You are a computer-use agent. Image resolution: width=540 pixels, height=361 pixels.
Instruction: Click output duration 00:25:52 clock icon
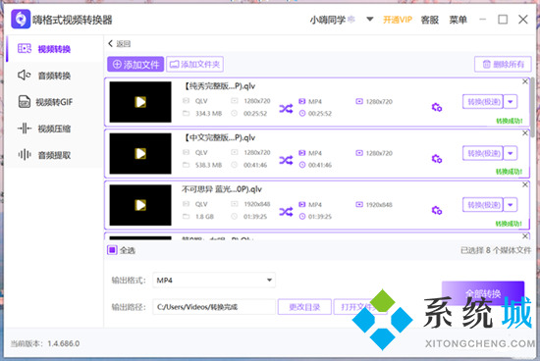[302, 113]
